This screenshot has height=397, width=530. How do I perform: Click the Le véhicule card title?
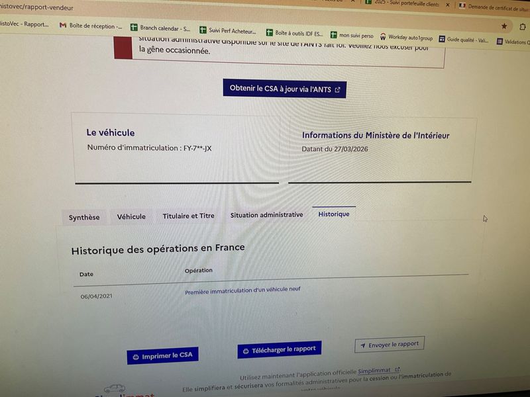[111, 133]
